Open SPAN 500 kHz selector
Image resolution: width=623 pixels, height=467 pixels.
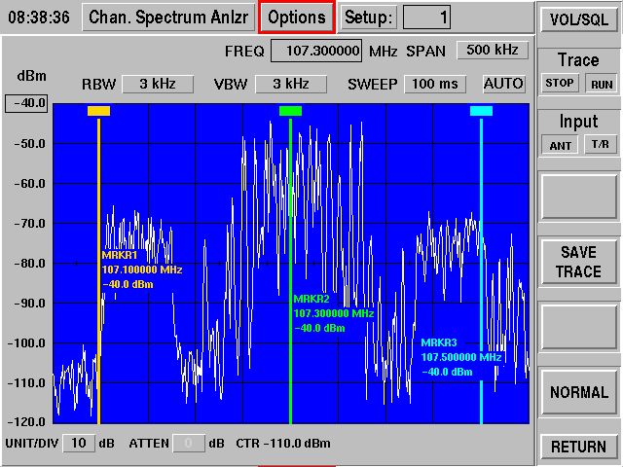pyautogui.click(x=493, y=50)
